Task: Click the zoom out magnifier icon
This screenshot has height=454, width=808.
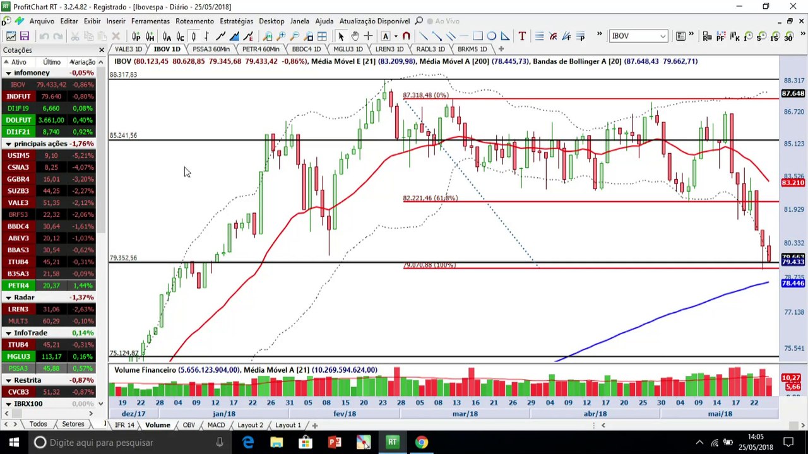Action: pyautogui.click(x=295, y=36)
